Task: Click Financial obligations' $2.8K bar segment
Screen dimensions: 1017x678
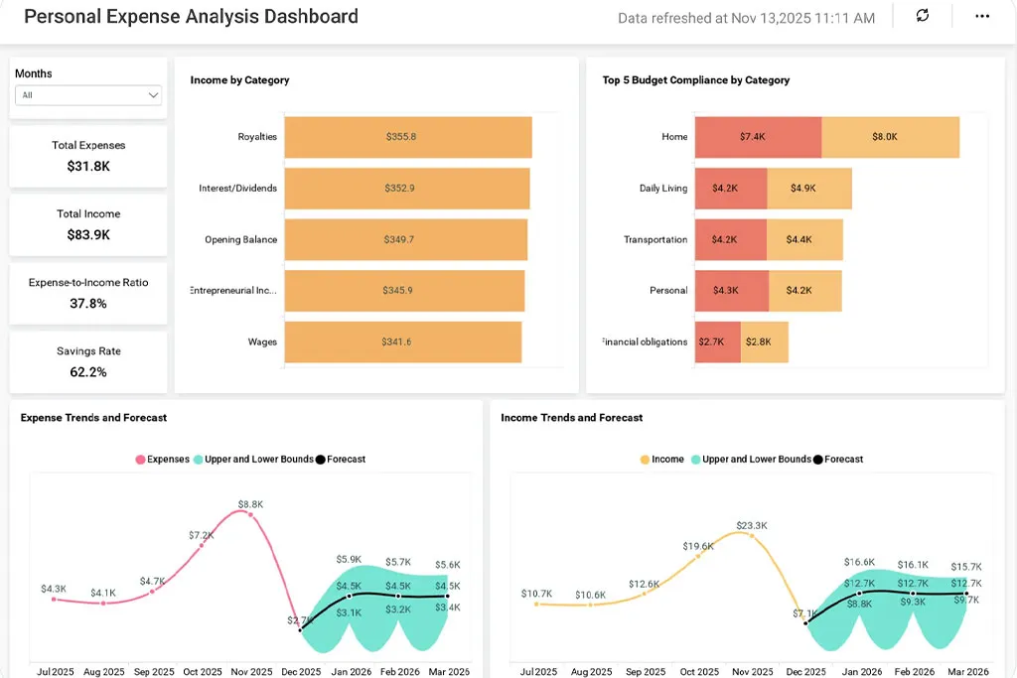Action: coord(765,341)
